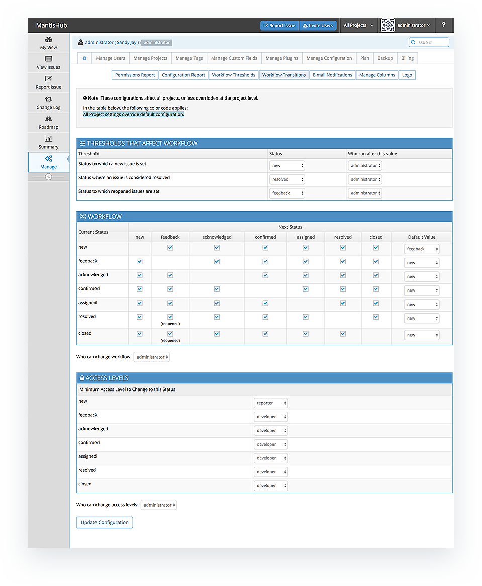Click user silhouette icon beside administrator name
482x586 pixels.
point(81,42)
